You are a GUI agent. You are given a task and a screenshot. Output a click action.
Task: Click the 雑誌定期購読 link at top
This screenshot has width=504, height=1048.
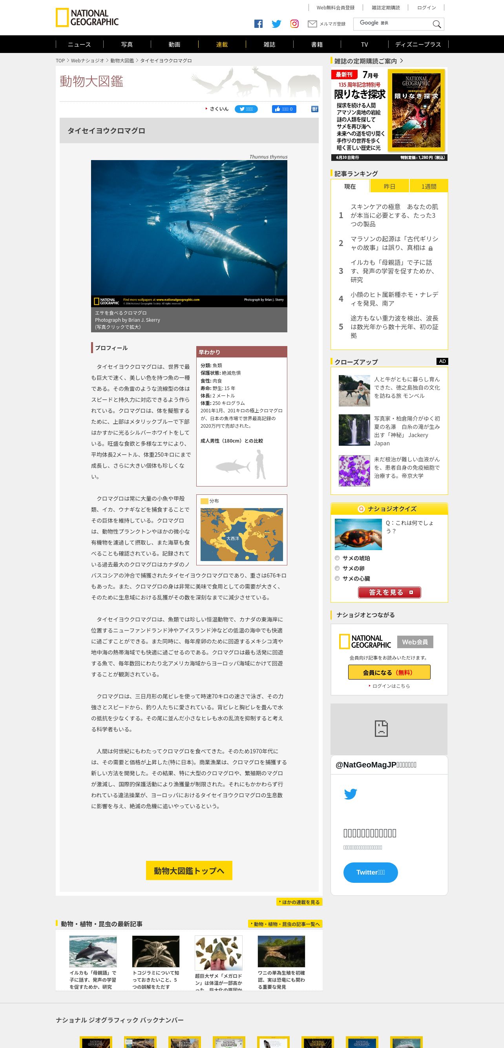pos(385,8)
